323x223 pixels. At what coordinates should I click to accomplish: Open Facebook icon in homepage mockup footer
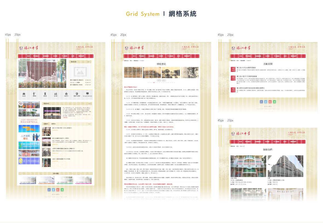pos(49,190)
